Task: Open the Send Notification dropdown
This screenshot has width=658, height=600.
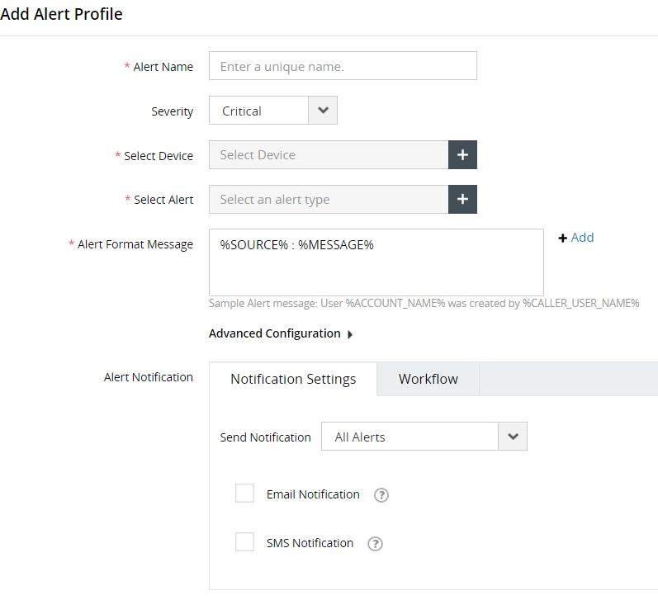Action: click(513, 437)
